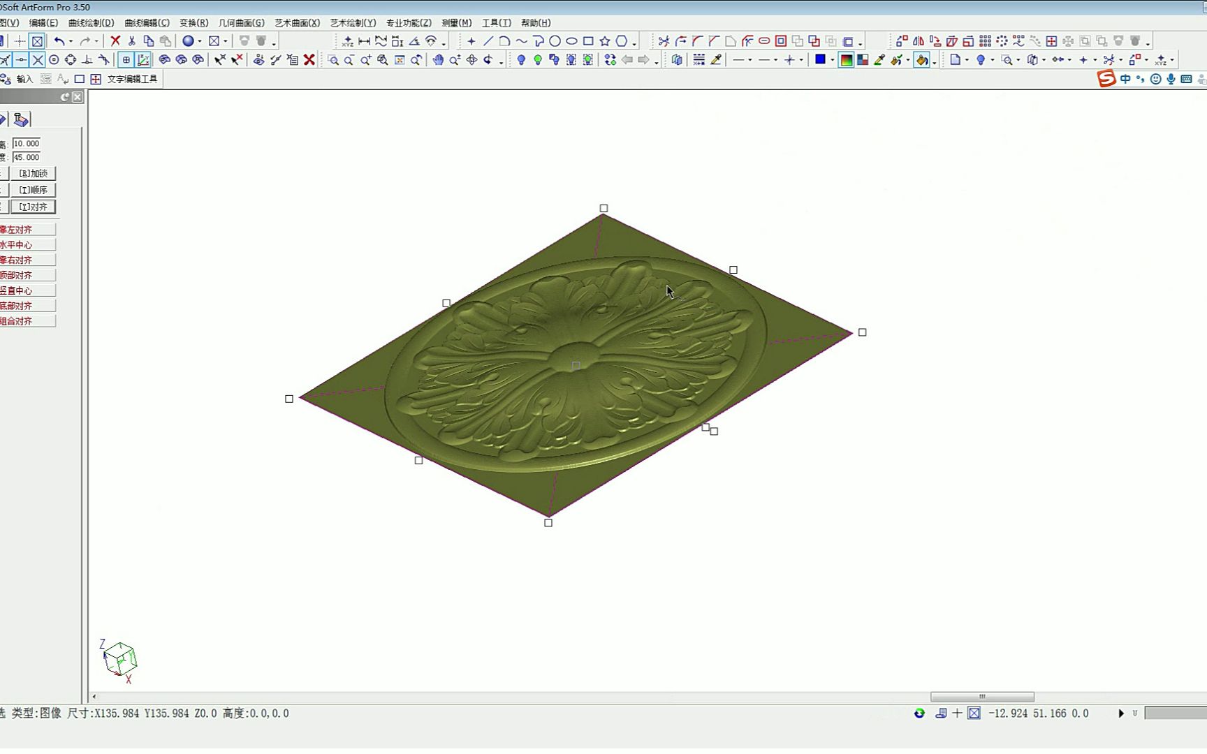Click the hand pan view icon

(x=438, y=60)
